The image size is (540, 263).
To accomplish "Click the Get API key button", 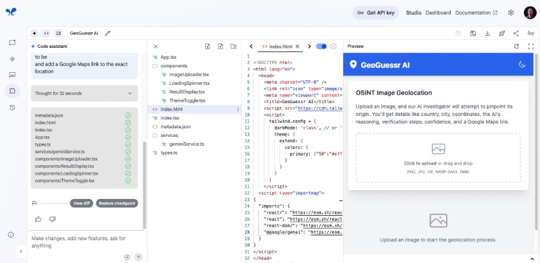I will point(376,13).
